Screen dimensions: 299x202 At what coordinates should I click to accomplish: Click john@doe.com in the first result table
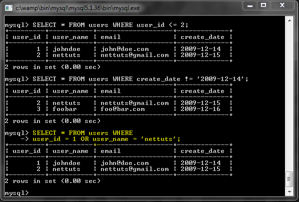(124, 49)
